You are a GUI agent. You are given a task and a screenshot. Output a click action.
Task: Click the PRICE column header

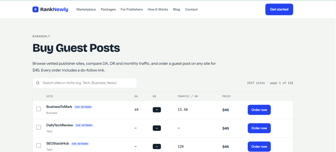pyautogui.click(x=226, y=96)
